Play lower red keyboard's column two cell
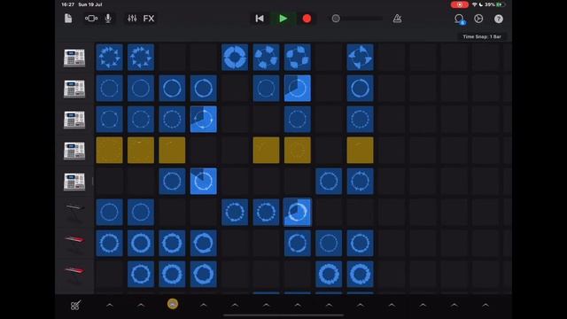The width and height of the screenshot is (567, 319). coord(141,274)
